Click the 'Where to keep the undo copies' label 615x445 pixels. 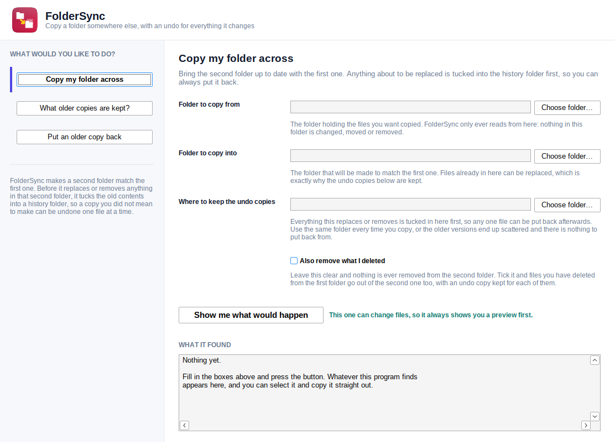[x=227, y=202]
